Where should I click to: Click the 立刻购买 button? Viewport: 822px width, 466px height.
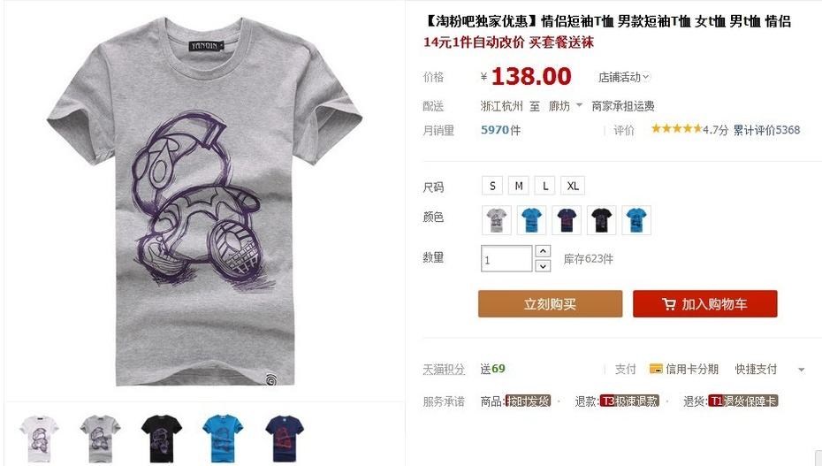tap(550, 304)
